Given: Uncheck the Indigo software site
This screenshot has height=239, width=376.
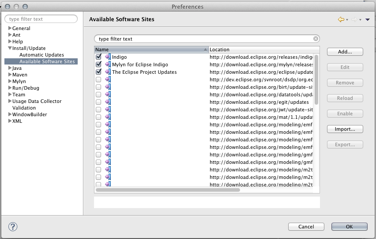Looking at the screenshot, I should [98, 57].
